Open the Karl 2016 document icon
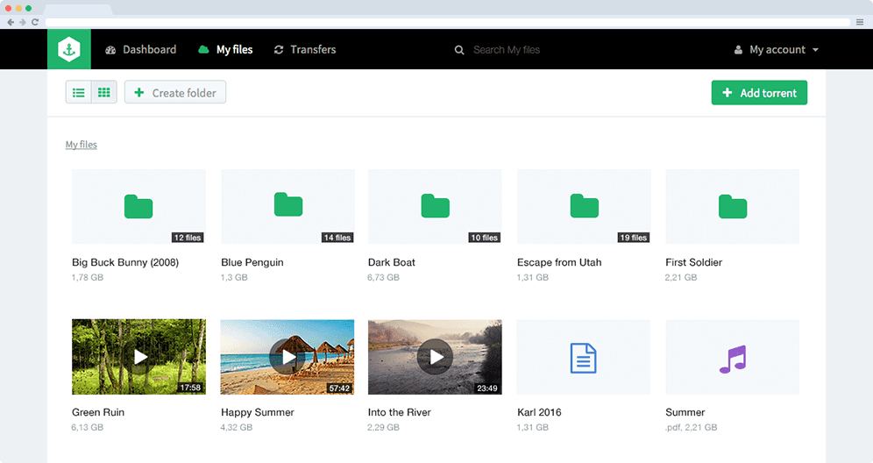Screen dimensions: 873x463 (584, 357)
